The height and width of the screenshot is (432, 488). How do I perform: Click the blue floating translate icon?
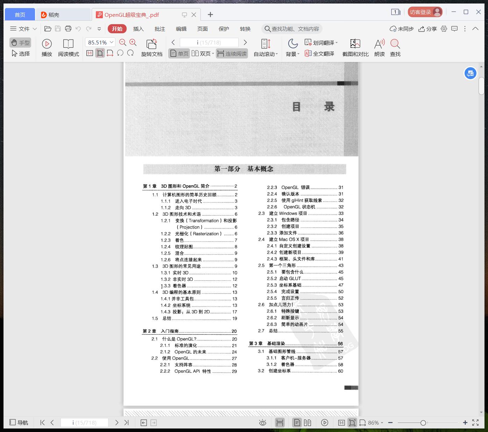[471, 73]
